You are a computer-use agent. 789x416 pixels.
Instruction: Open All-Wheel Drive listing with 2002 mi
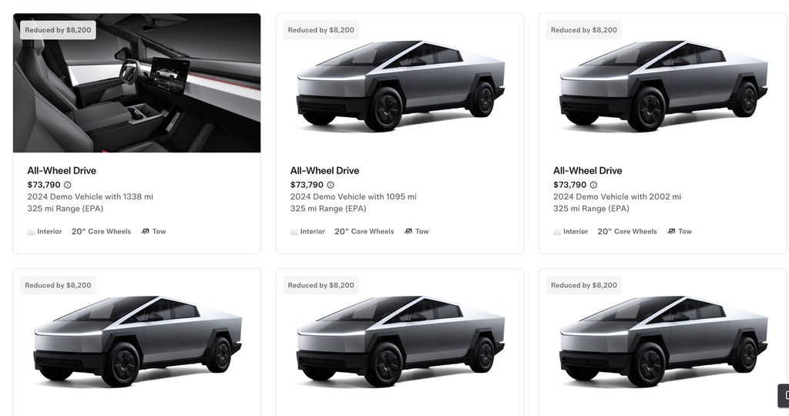point(587,170)
